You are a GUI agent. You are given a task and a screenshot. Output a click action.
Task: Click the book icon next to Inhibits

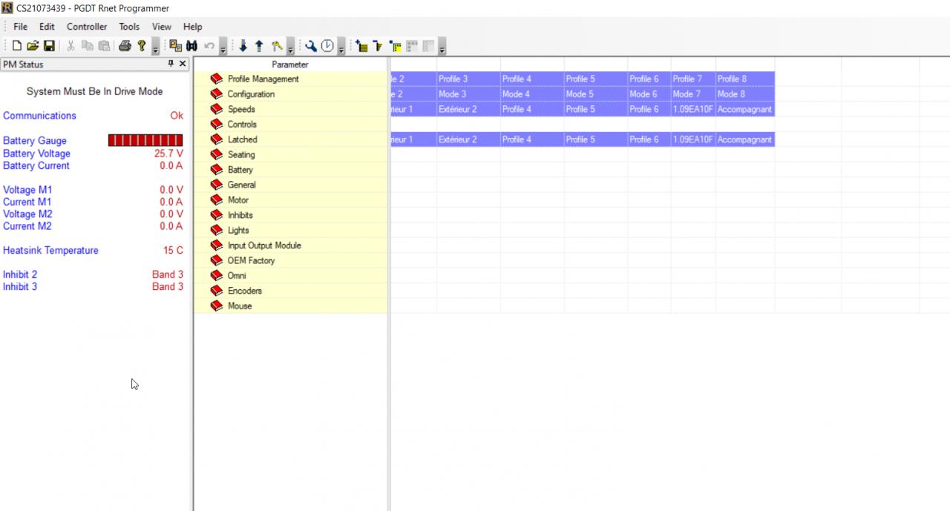click(217, 215)
